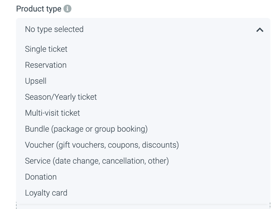Choose 'Multi-visit ticket' option

coord(52,113)
